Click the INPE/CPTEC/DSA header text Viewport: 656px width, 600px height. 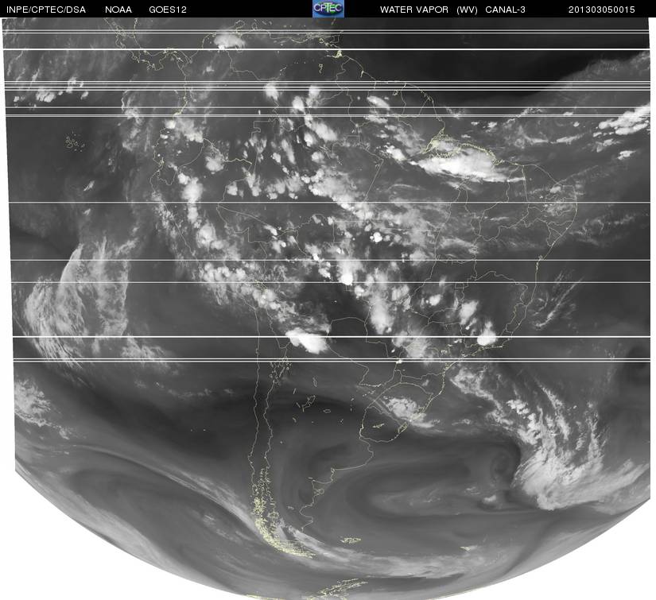(46, 10)
